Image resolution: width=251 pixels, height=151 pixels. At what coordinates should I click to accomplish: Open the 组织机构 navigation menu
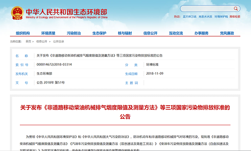(23, 33)
